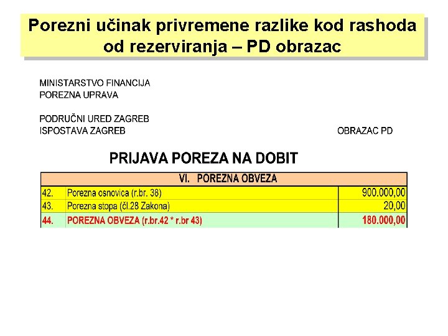Screen dimensions: 448x336
Task: Click the VI. POREZNA OBVEZA table header
Action: pyautogui.click(x=224, y=179)
